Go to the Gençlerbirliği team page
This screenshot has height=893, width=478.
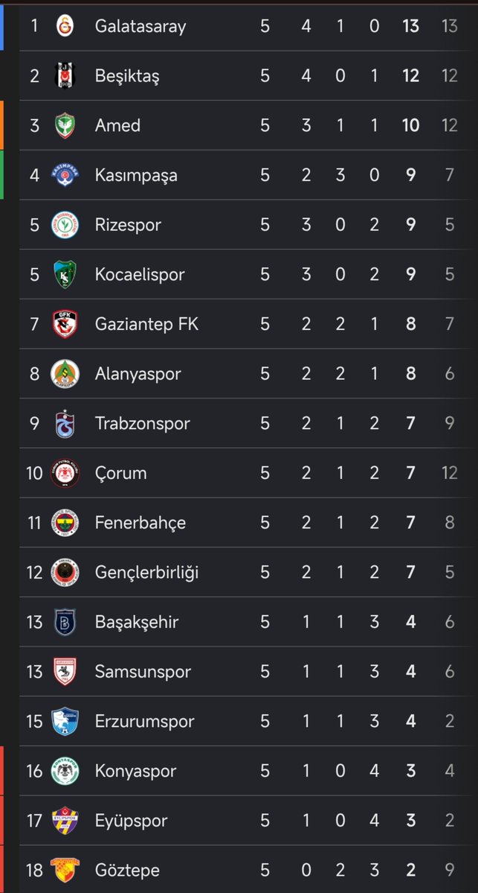[146, 572]
